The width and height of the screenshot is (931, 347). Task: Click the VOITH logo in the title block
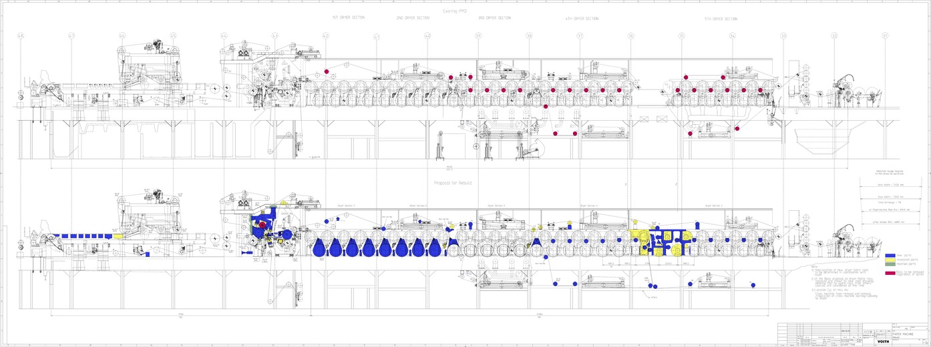click(883, 342)
